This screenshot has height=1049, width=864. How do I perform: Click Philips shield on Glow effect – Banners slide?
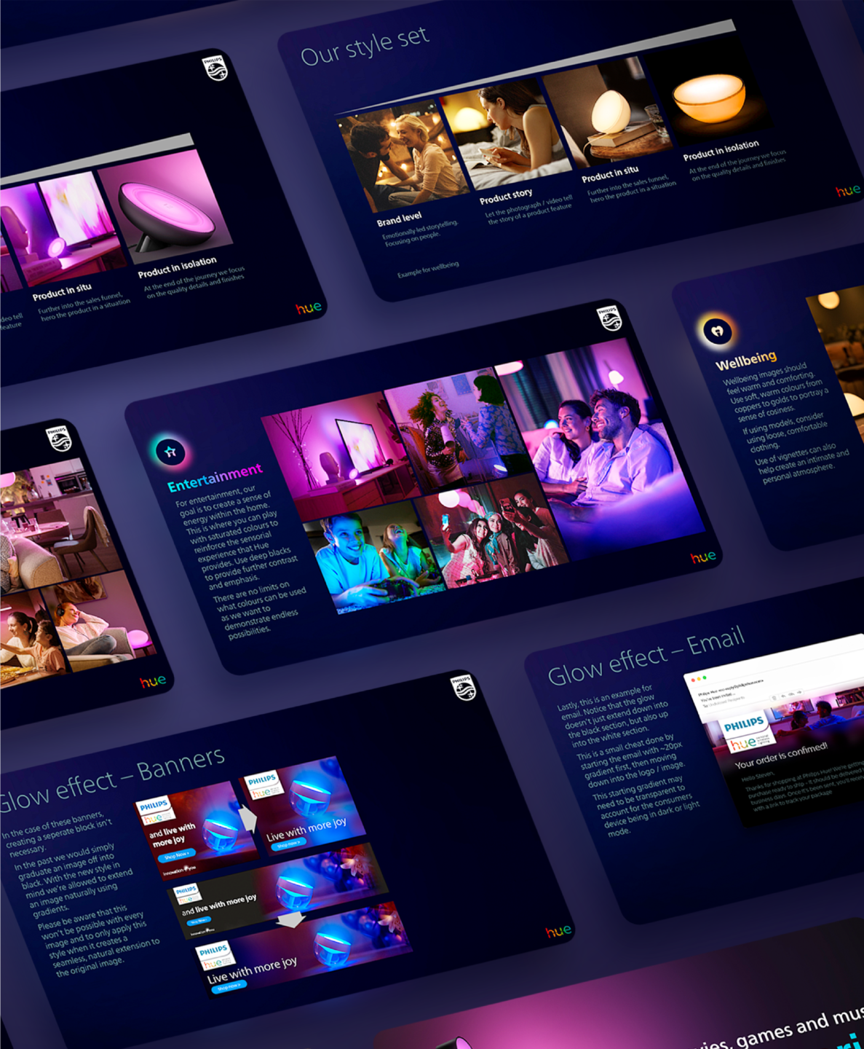[x=463, y=687]
